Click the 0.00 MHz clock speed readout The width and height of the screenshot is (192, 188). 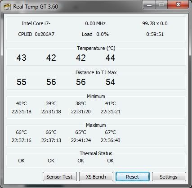95,23
